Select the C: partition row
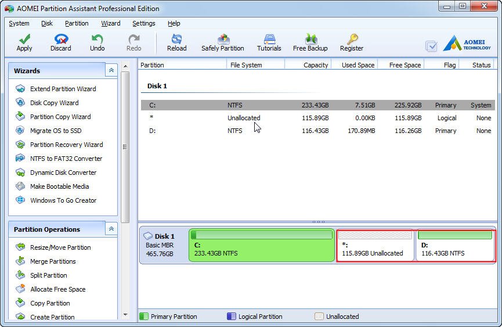Screen dimensions: 502x327 (x=318, y=105)
